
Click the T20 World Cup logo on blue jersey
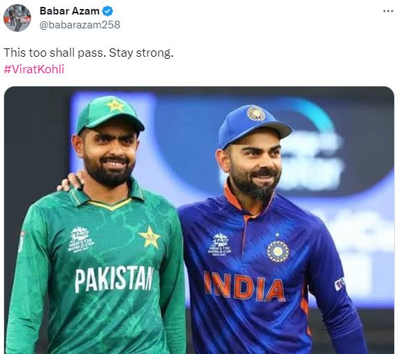220,244
